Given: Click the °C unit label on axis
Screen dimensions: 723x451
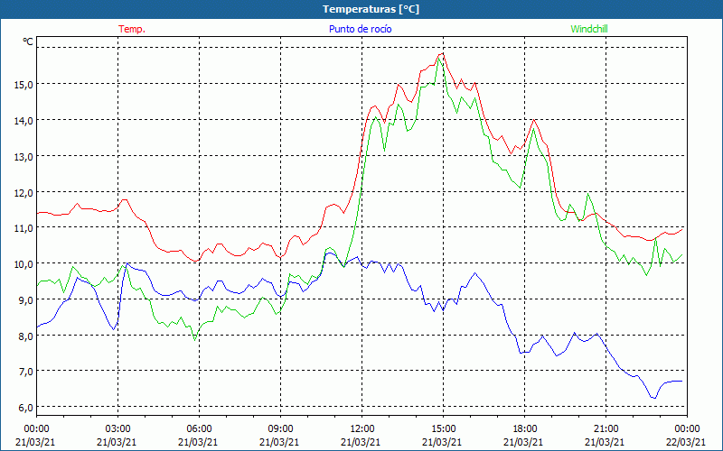Looking at the screenshot, I should (x=28, y=41).
